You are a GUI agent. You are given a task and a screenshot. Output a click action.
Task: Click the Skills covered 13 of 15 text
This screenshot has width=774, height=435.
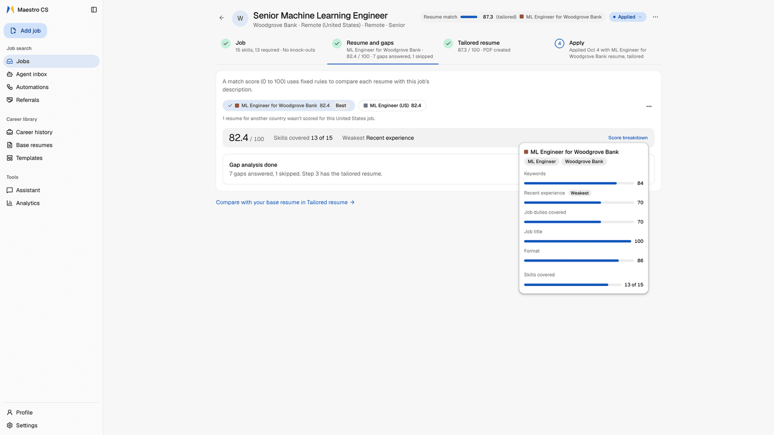click(x=303, y=138)
